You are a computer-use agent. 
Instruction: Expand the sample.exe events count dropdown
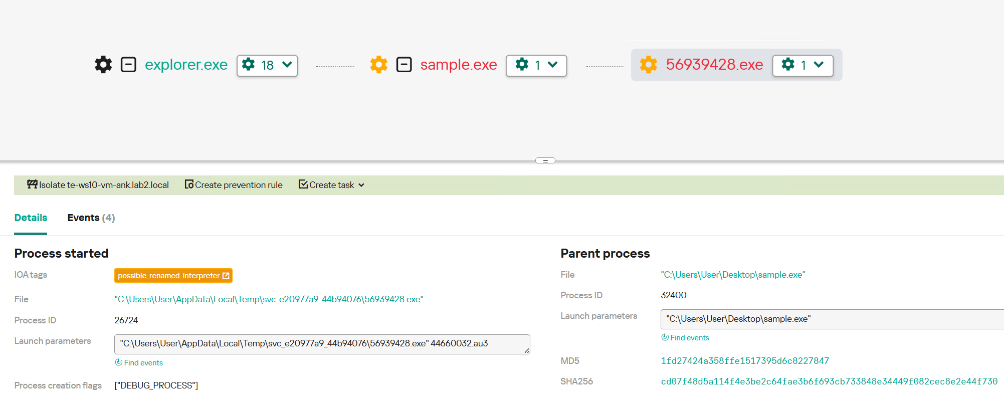click(x=536, y=66)
